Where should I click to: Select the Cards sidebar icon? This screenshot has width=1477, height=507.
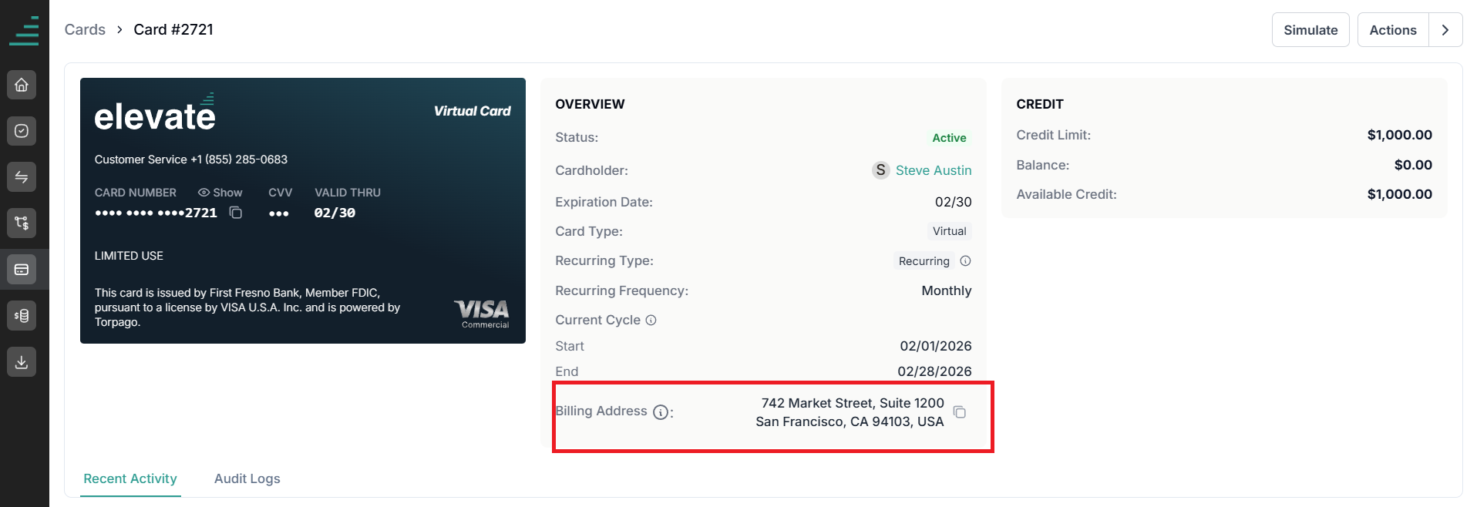[22, 270]
